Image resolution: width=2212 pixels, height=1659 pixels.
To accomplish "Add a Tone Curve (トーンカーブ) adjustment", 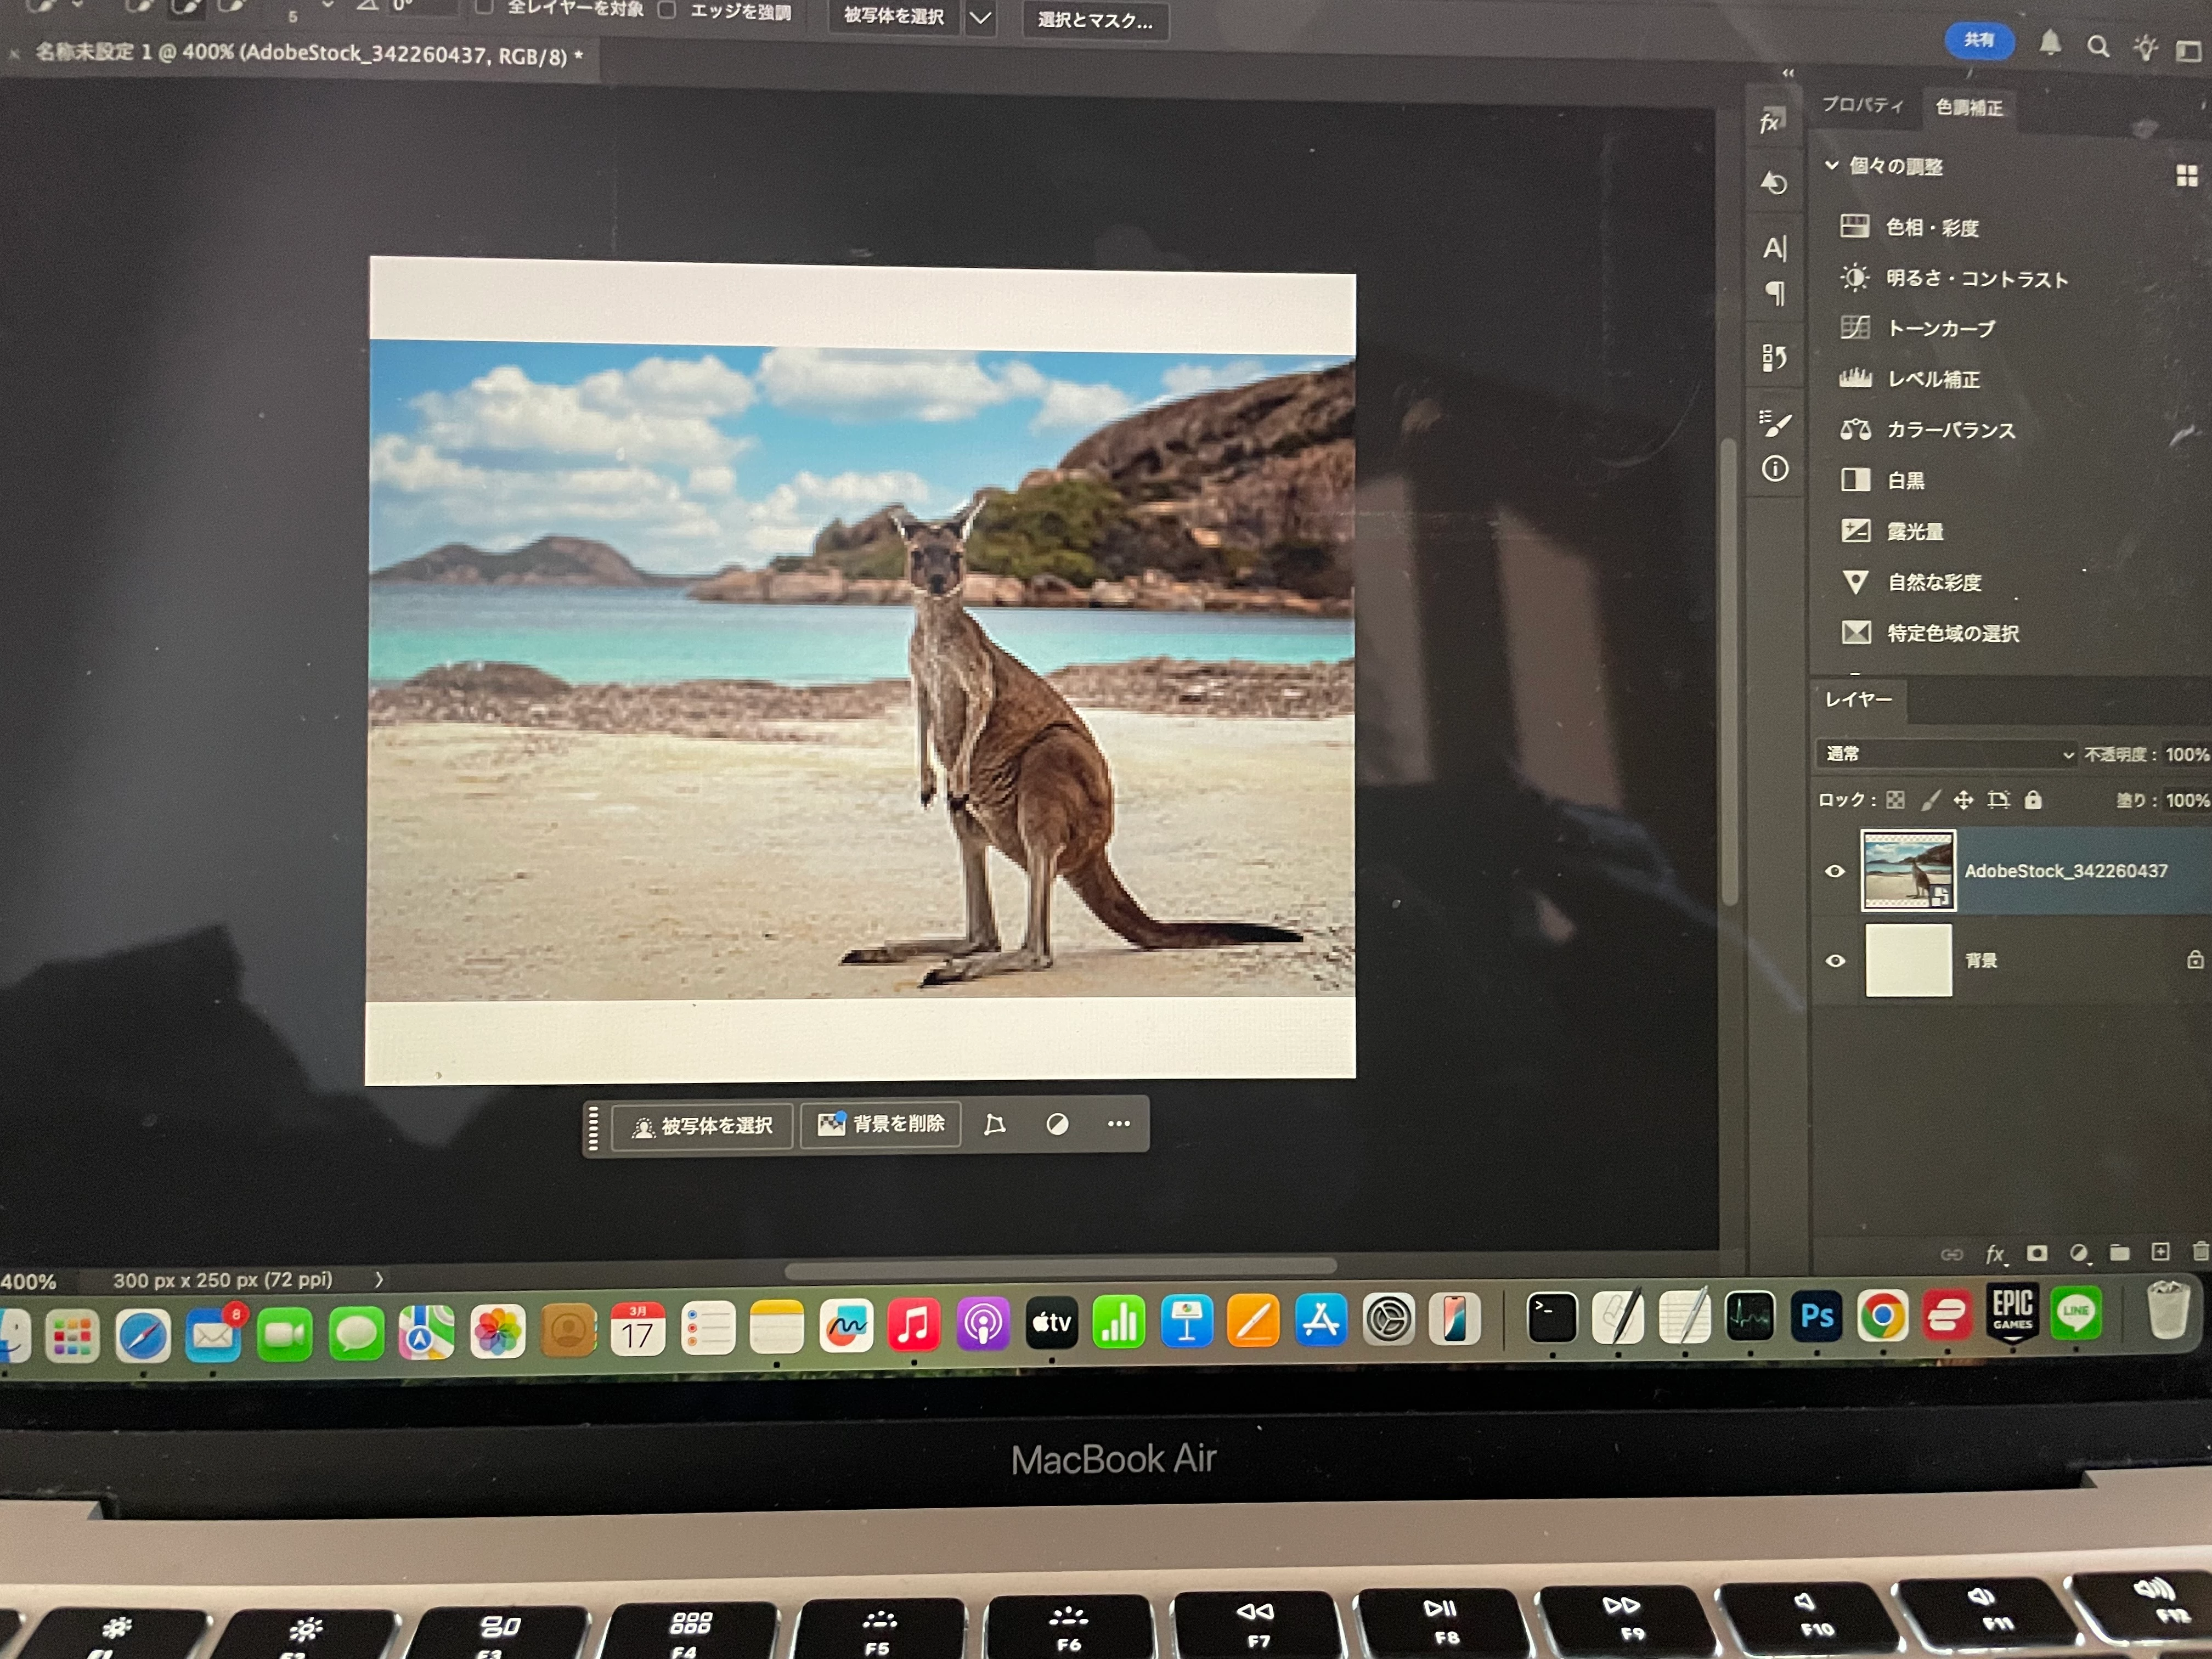I will click(x=1940, y=328).
